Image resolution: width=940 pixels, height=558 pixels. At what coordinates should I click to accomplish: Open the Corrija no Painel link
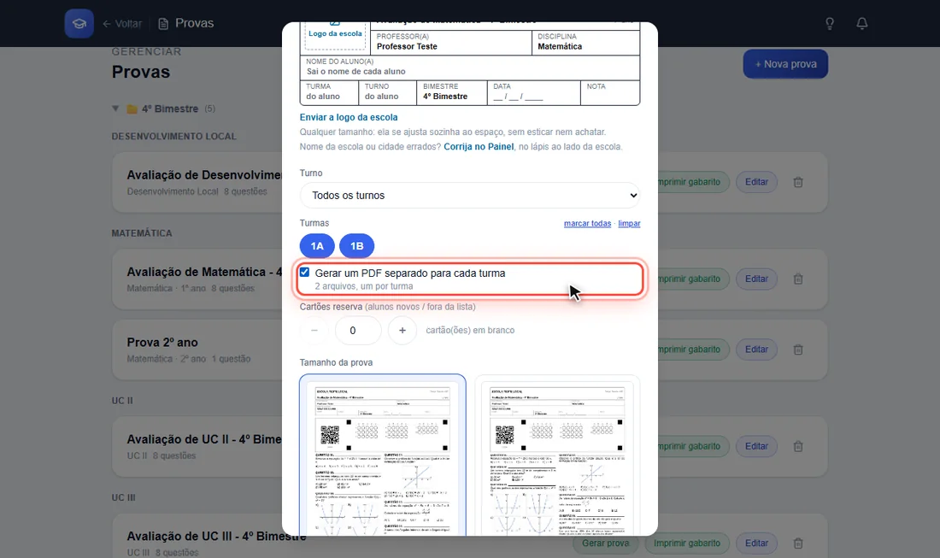tap(479, 146)
